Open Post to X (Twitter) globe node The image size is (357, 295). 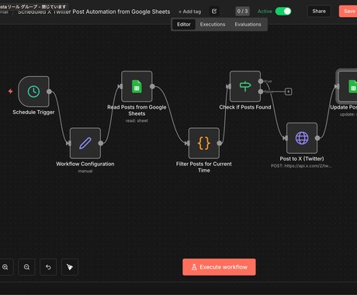pos(302,138)
